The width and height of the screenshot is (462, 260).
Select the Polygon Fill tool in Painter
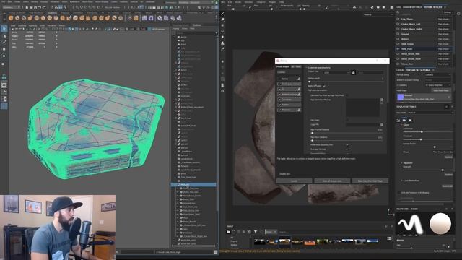(223, 31)
